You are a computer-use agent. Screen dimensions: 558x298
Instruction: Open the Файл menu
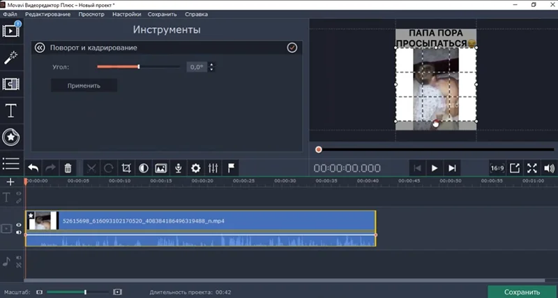pyautogui.click(x=10, y=14)
